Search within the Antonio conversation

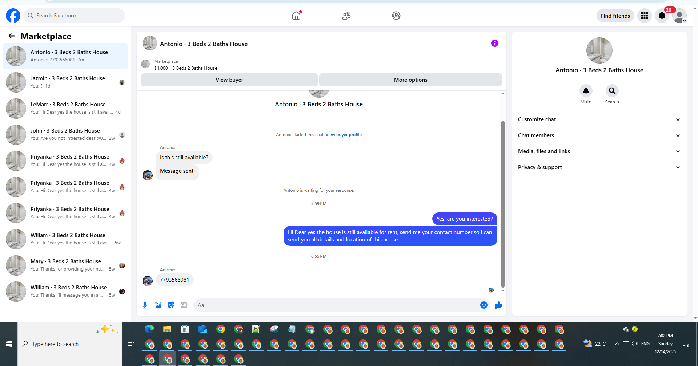coord(612,91)
